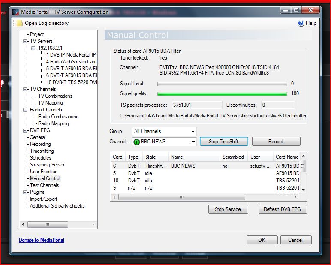Open the Channel BBC NEWS dropdown
Screen dimensions: 331x265
coord(164,142)
